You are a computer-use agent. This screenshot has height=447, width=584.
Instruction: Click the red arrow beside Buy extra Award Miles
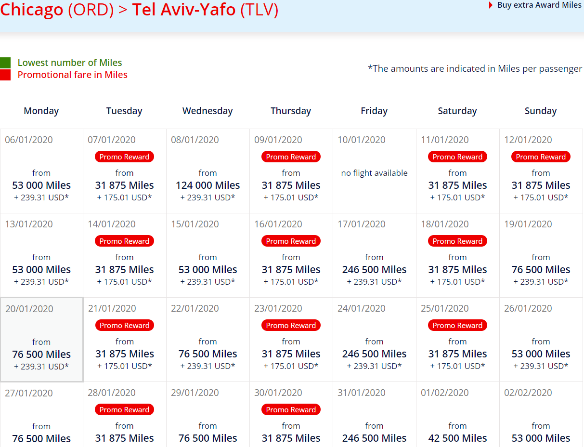(491, 5)
